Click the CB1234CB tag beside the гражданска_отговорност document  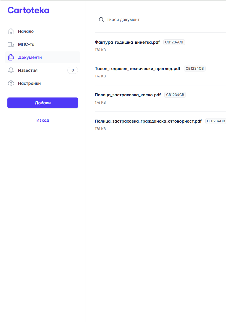pyautogui.click(x=216, y=121)
